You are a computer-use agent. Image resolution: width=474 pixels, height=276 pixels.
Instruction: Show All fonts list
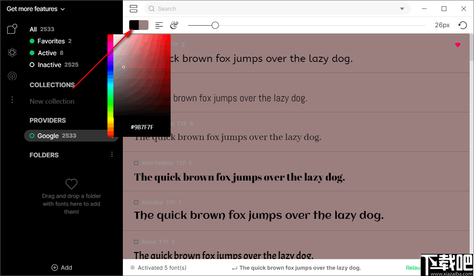pos(42,29)
